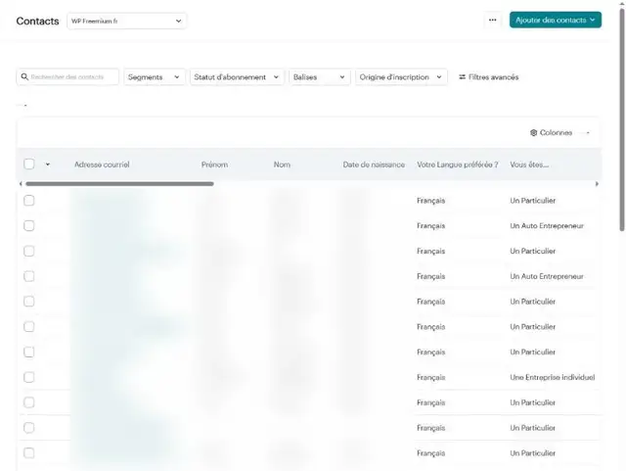Click the Filtres avancés sliders icon

(x=463, y=76)
